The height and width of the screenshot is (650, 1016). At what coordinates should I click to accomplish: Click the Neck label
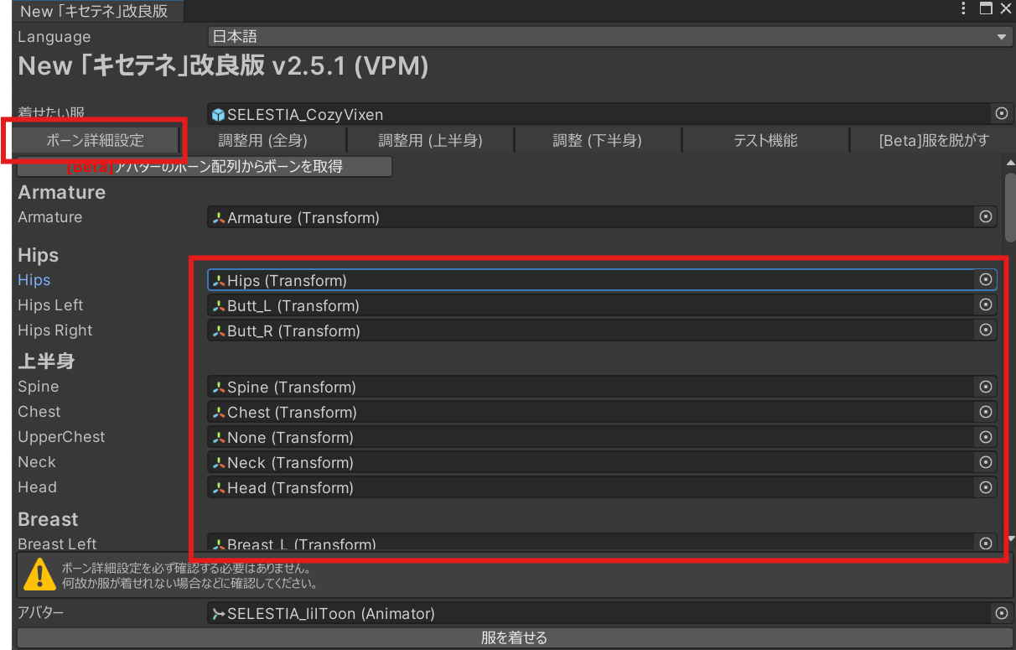coord(37,462)
